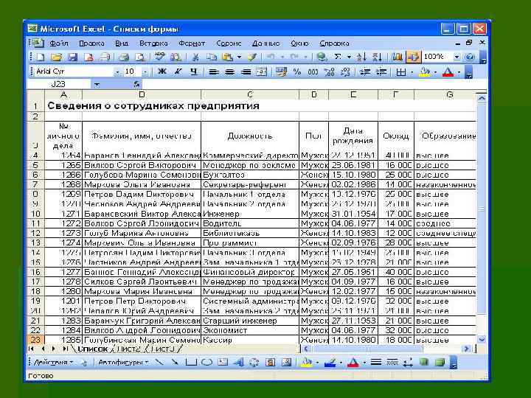Image resolution: width=531 pixels, height=398 pixels.
Task: Click the Increase Decimal icon
Action: click(x=329, y=72)
